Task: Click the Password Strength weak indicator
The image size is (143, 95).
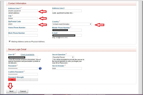Action: click(12, 80)
